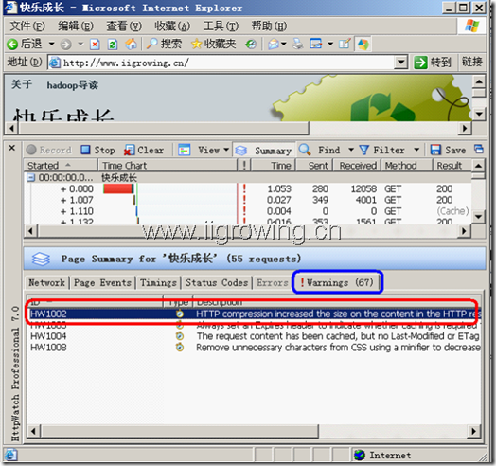
Task: Click the Find button in HttpWatch
Action: pos(320,150)
